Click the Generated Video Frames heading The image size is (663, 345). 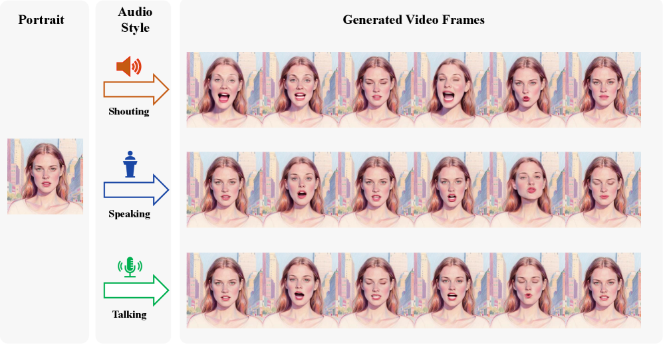pos(414,20)
